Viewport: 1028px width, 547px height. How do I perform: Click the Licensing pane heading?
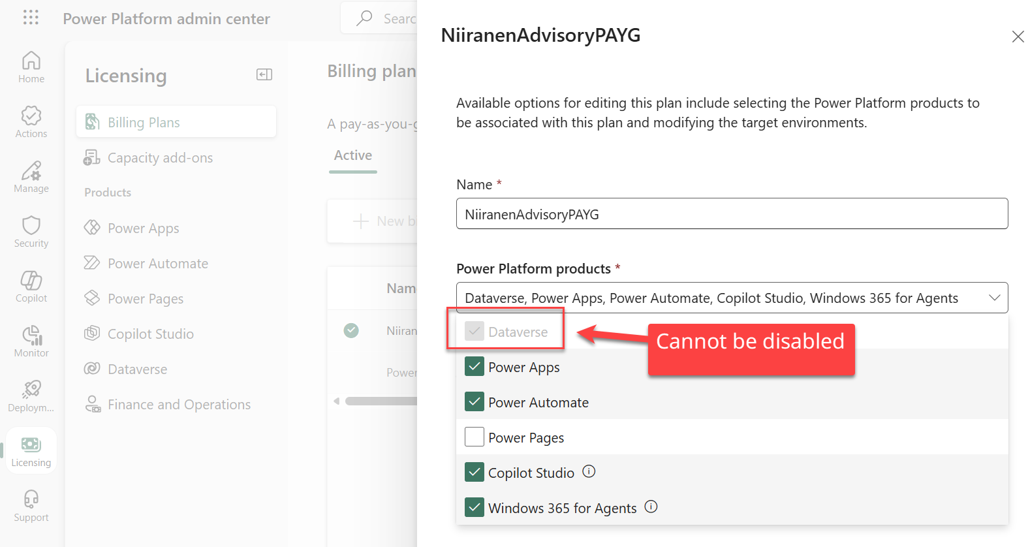tap(126, 76)
